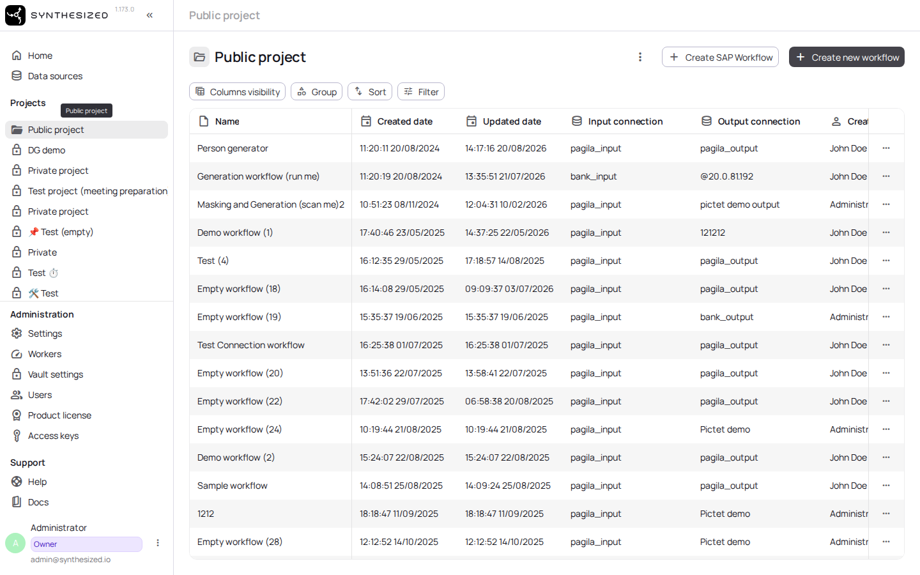
Task: Open row actions for Empty workflow (28)
Action: 886,542
